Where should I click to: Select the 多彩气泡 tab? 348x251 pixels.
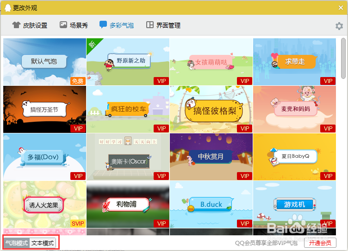(x=117, y=25)
